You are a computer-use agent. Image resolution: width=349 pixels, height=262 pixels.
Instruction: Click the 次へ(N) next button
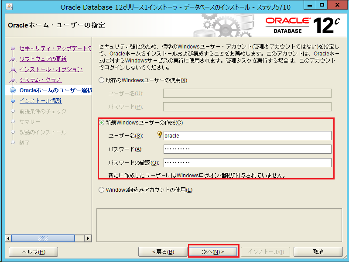pyautogui.click(x=213, y=252)
